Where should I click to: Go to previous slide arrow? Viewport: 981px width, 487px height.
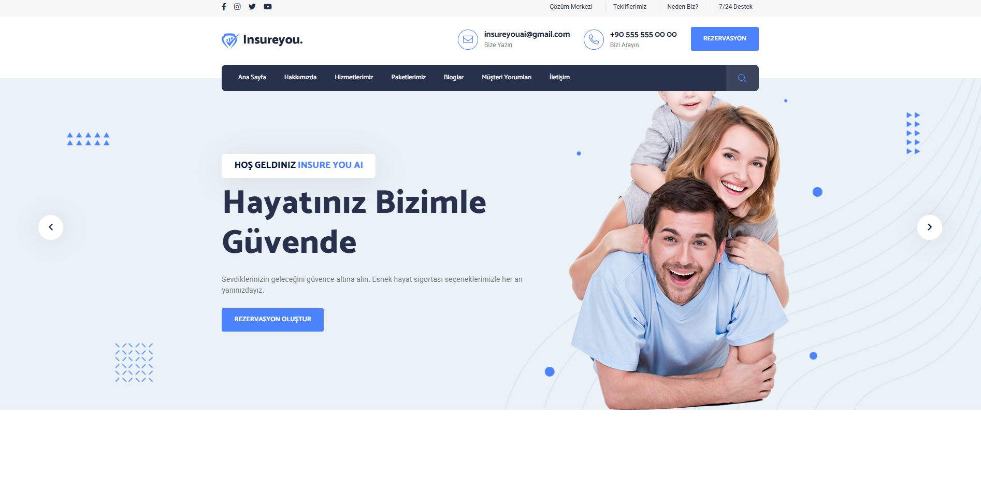click(51, 227)
